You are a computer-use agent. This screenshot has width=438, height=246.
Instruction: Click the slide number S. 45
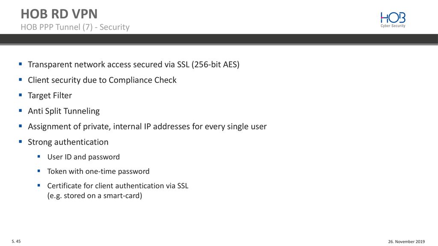(16, 241)
